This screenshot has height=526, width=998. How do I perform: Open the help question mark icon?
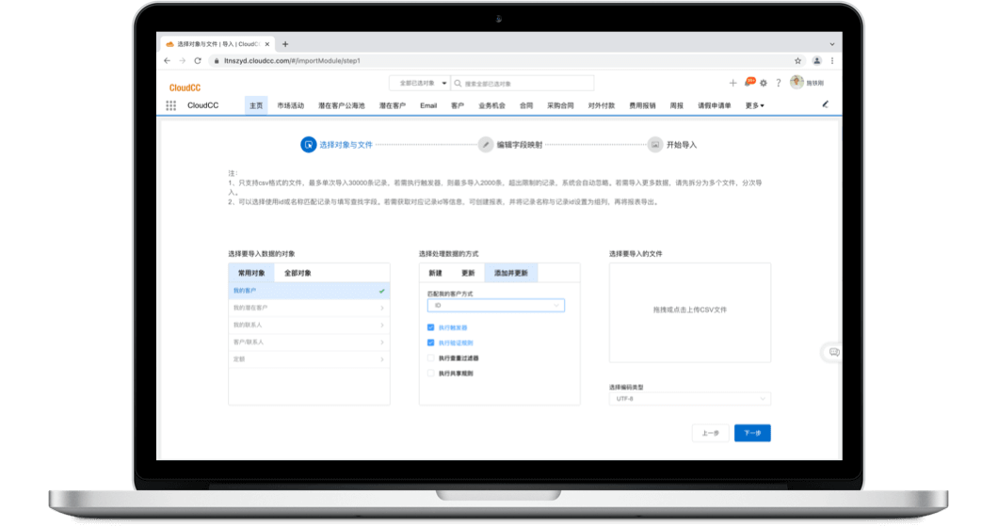(x=778, y=84)
